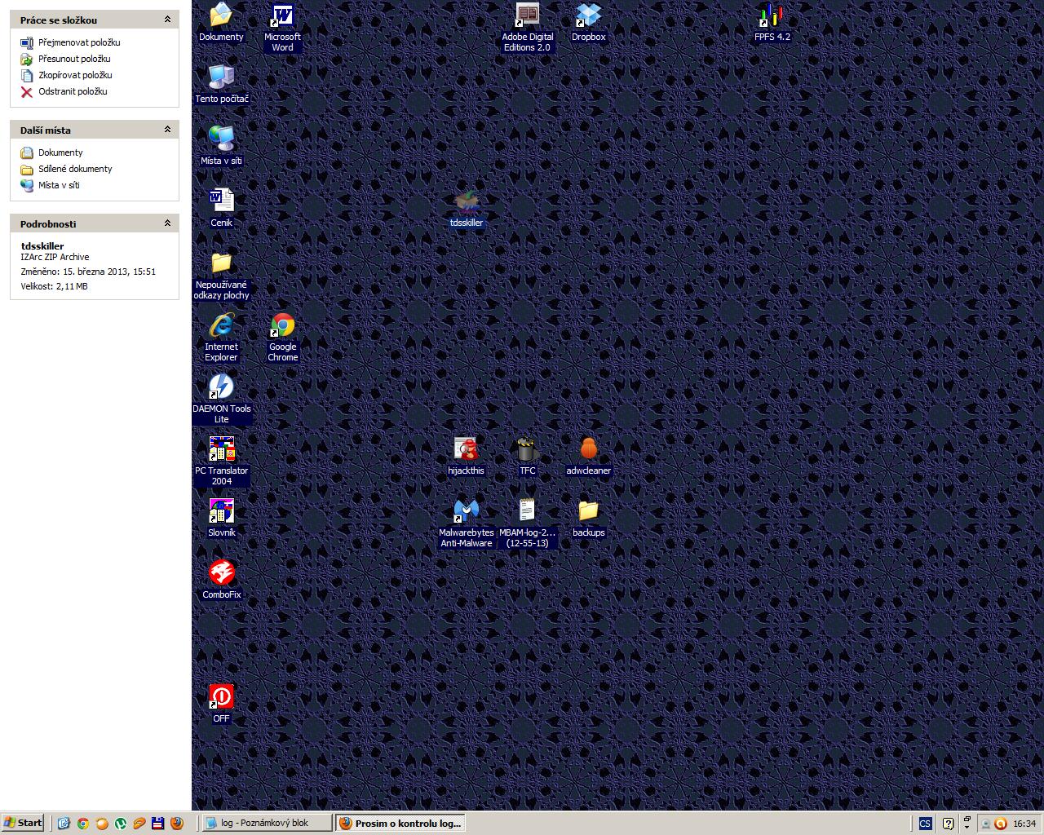Launch Chrome from quick launch bar
Image resolution: width=1044 pixels, height=835 pixels.
click(82, 824)
